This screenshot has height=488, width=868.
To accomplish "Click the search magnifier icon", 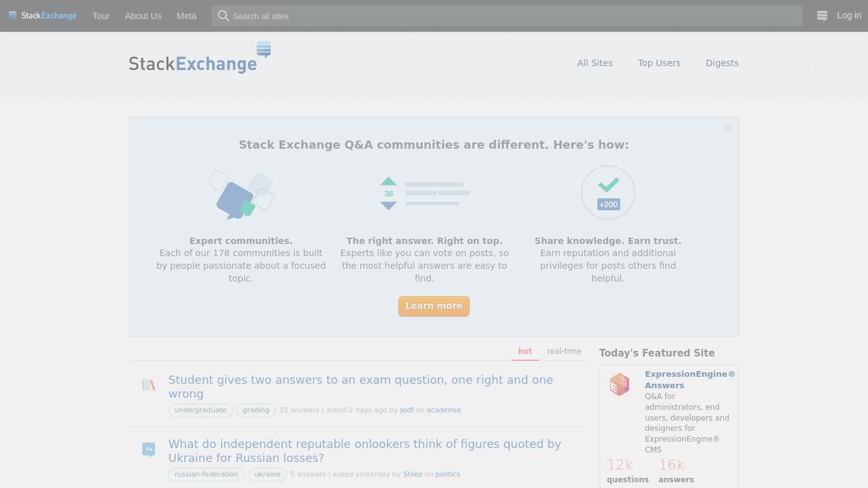I will 223,16.
